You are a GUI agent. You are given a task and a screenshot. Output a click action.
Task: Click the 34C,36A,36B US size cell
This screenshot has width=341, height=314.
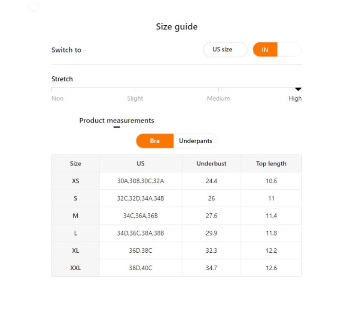tap(140, 216)
